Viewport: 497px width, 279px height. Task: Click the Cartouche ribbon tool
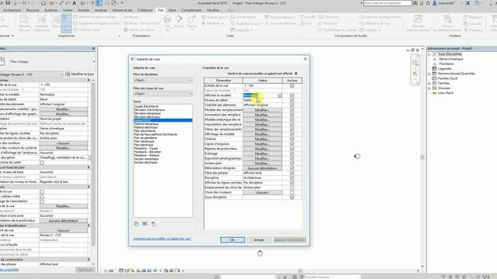328,17
